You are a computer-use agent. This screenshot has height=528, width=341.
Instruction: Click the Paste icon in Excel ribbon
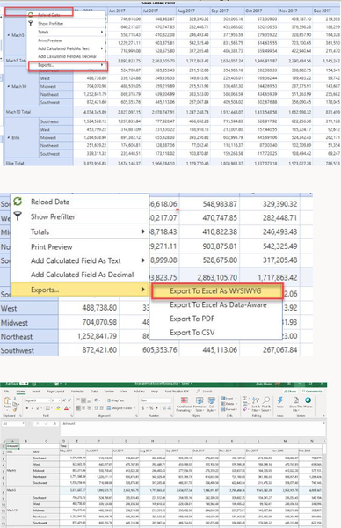[7, 401]
